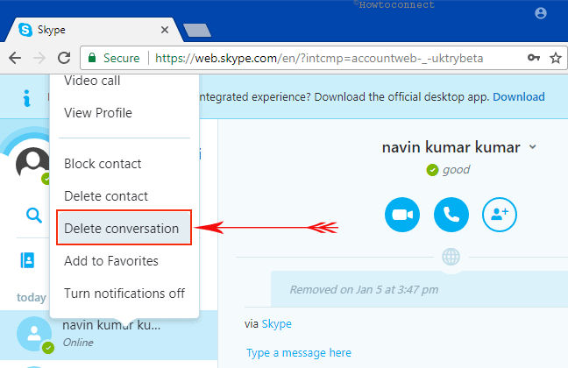
Task: Click the browser forward arrow
Action: tap(39, 58)
